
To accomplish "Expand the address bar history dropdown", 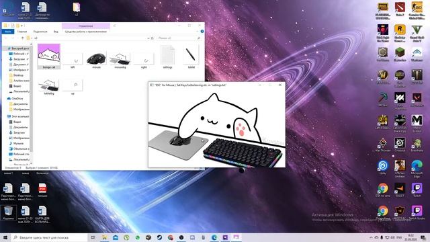I will point(148,38).
